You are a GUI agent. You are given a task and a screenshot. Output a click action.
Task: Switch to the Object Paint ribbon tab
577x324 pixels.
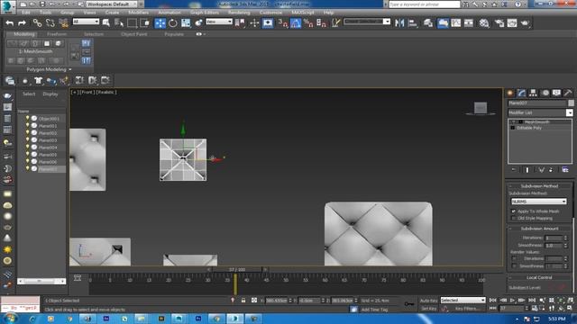134,34
